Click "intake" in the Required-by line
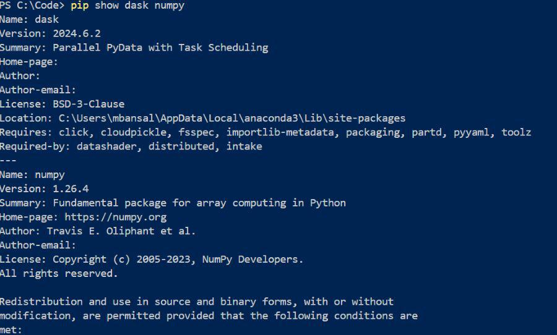 click(244, 146)
